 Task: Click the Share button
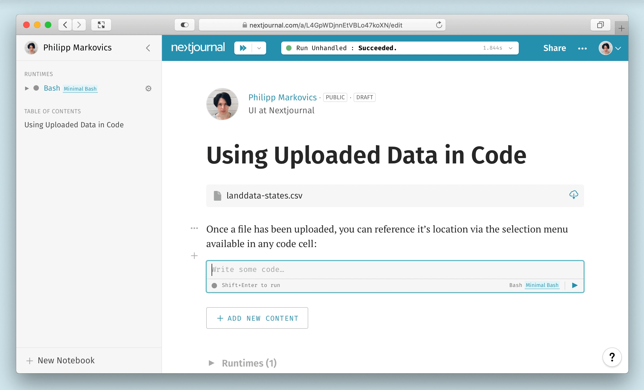pyautogui.click(x=554, y=48)
